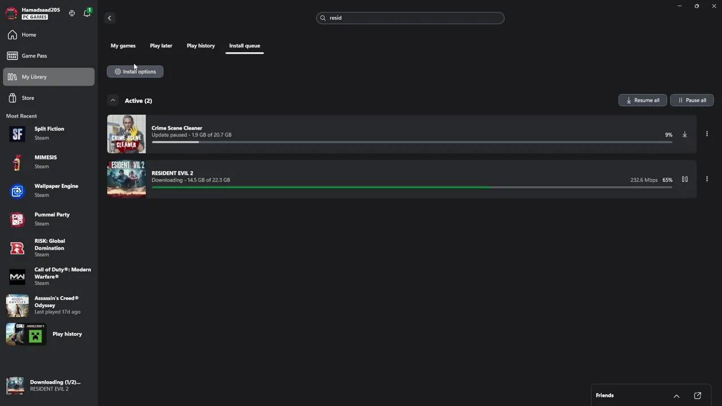The image size is (722, 406).
Task: Open Wallpaper Engine from Most Recent
Action: (x=49, y=191)
